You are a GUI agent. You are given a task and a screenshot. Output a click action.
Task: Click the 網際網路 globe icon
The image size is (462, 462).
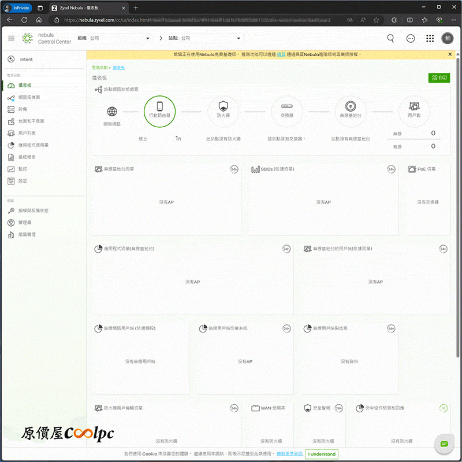pyautogui.click(x=112, y=112)
